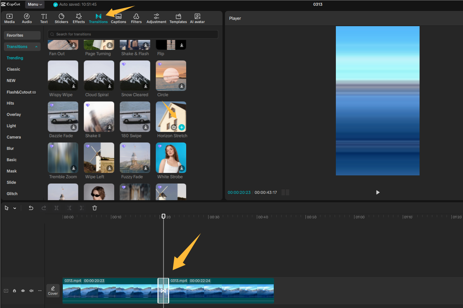This screenshot has width=463, height=308.
Task: Click the undo arrow above the timeline
Action: (x=31, y=208)
